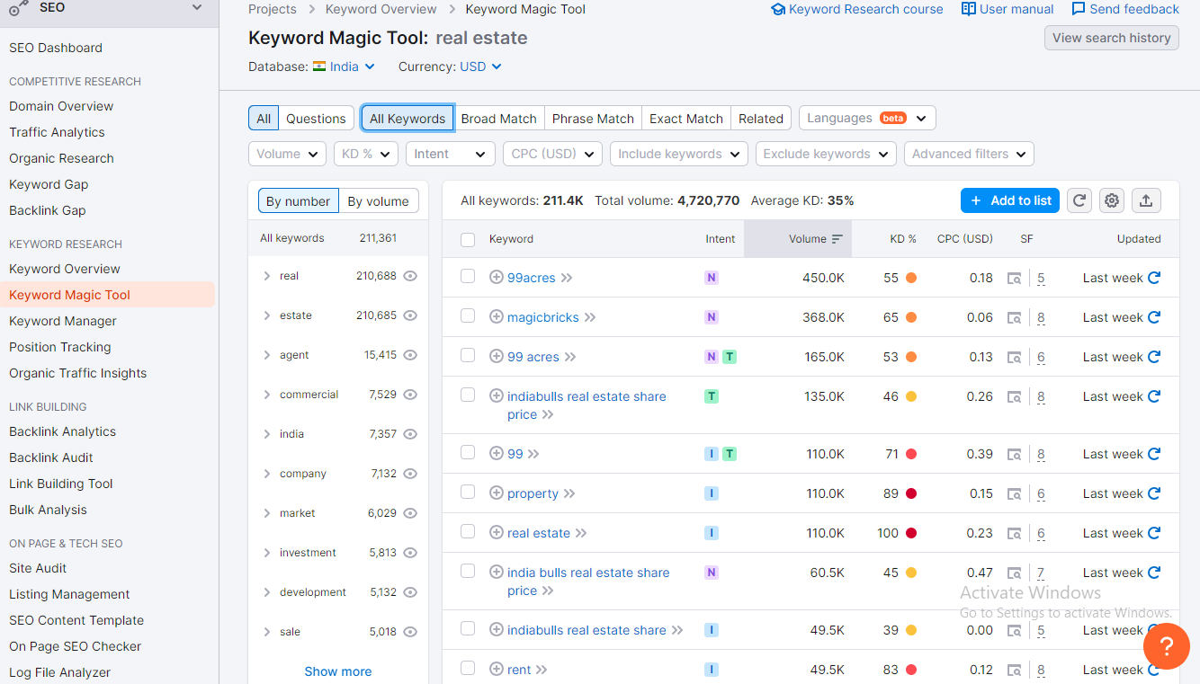Open SERP features icon in 99 acres row
Viewport: 1200px width, 684px height.
point(1014,358)
